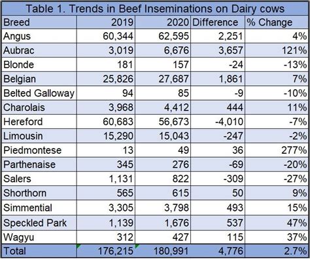Select Limousin's 2020 value 15,043

coord(163,136)
